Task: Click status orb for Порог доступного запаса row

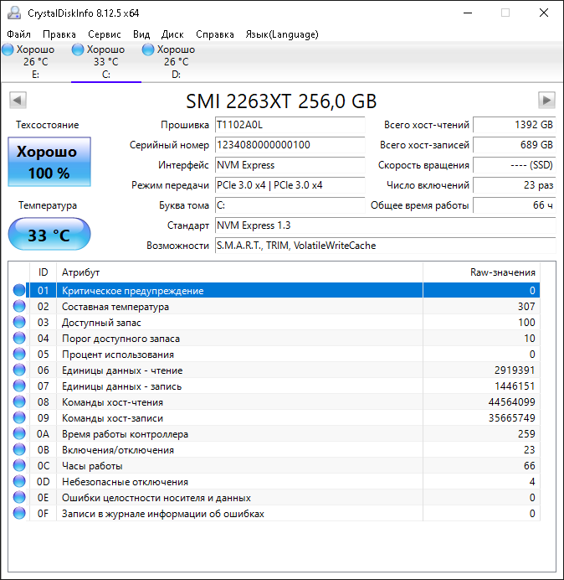Action: click(x=19, y=338)
